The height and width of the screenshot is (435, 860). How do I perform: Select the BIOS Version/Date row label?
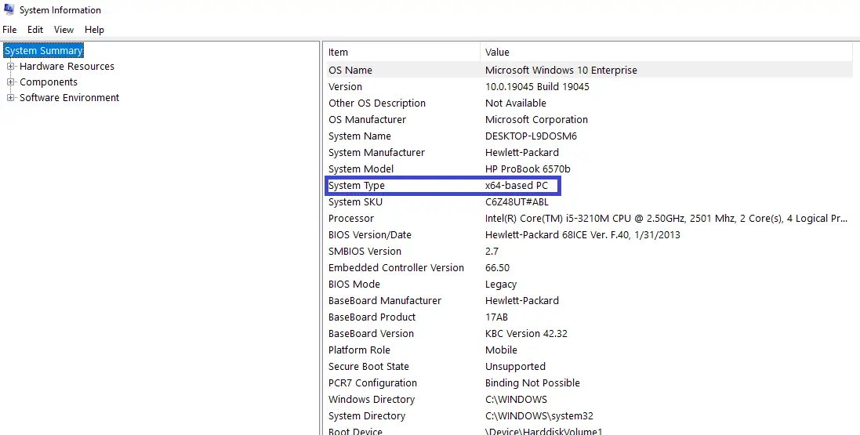[370, 235]
